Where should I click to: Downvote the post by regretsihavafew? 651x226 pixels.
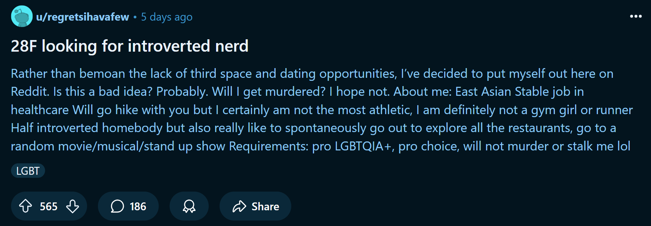(73, 206)
